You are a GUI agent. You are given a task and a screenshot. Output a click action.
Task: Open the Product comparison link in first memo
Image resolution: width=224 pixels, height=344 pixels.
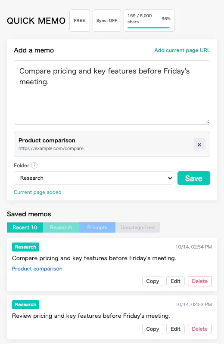pyautogui.click(x=37, y=269)
